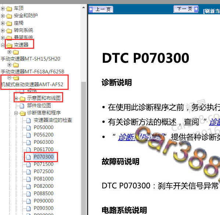Click the P060300 page icon
Screen dimensions: 220x215
[29, 142]
